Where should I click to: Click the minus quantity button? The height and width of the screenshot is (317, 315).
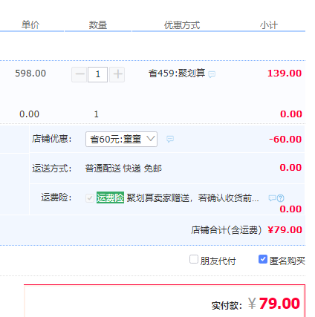pos(79,74)
